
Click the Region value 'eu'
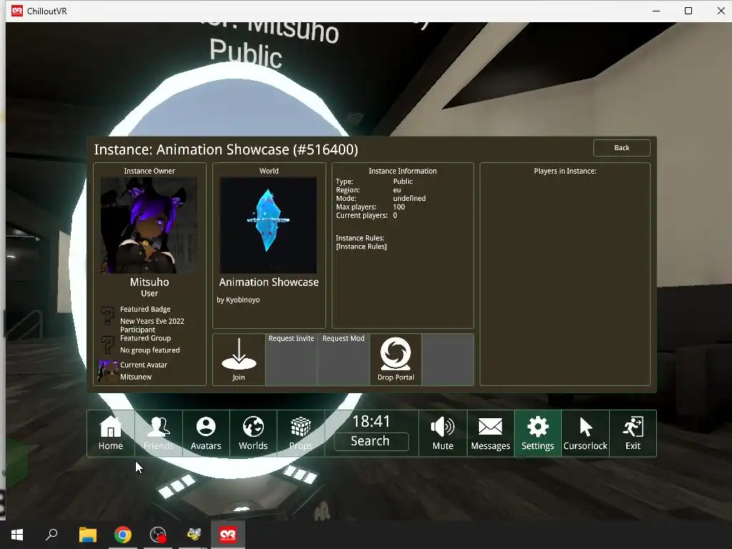click(397, 190)
